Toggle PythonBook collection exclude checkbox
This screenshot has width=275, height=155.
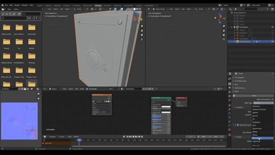point(235,27)
